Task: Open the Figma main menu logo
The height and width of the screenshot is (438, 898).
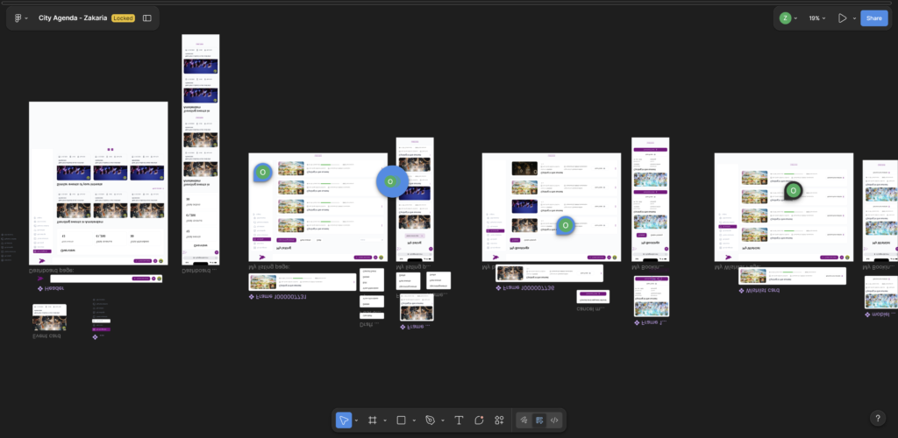Action: [18, 18]
